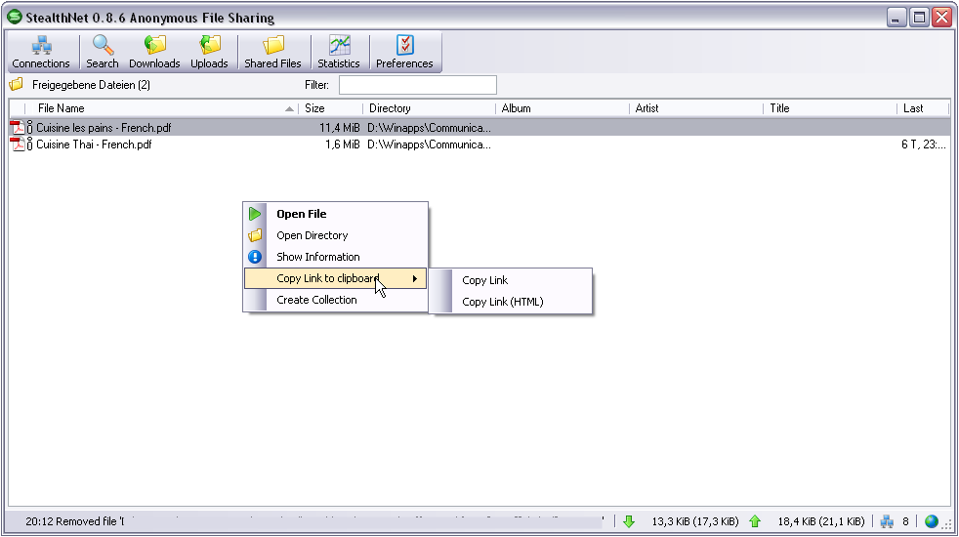
Task: Click the 1,6 MiB size cell
Action: tap(343, 145)
